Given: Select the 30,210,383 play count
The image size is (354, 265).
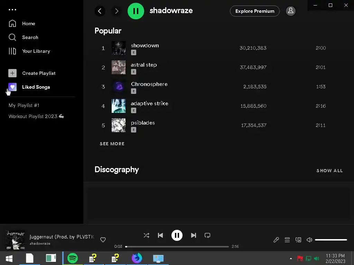Looking at the screenshot, I should click(x=253, y=48).
